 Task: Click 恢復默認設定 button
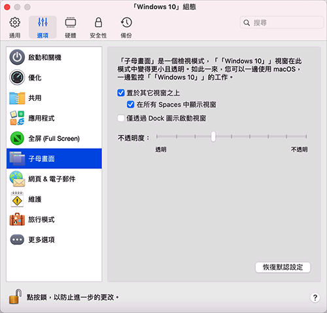click(283, 267)
